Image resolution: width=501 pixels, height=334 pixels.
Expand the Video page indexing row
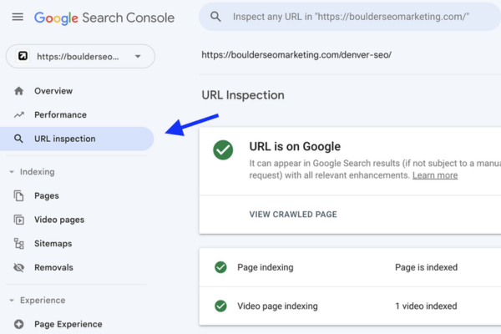click(350, 306)
